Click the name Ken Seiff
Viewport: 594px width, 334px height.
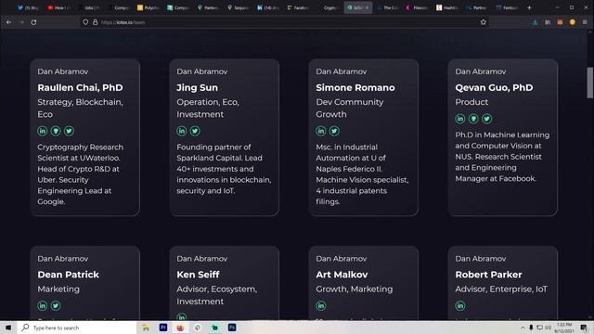click(x=198, y=275)
